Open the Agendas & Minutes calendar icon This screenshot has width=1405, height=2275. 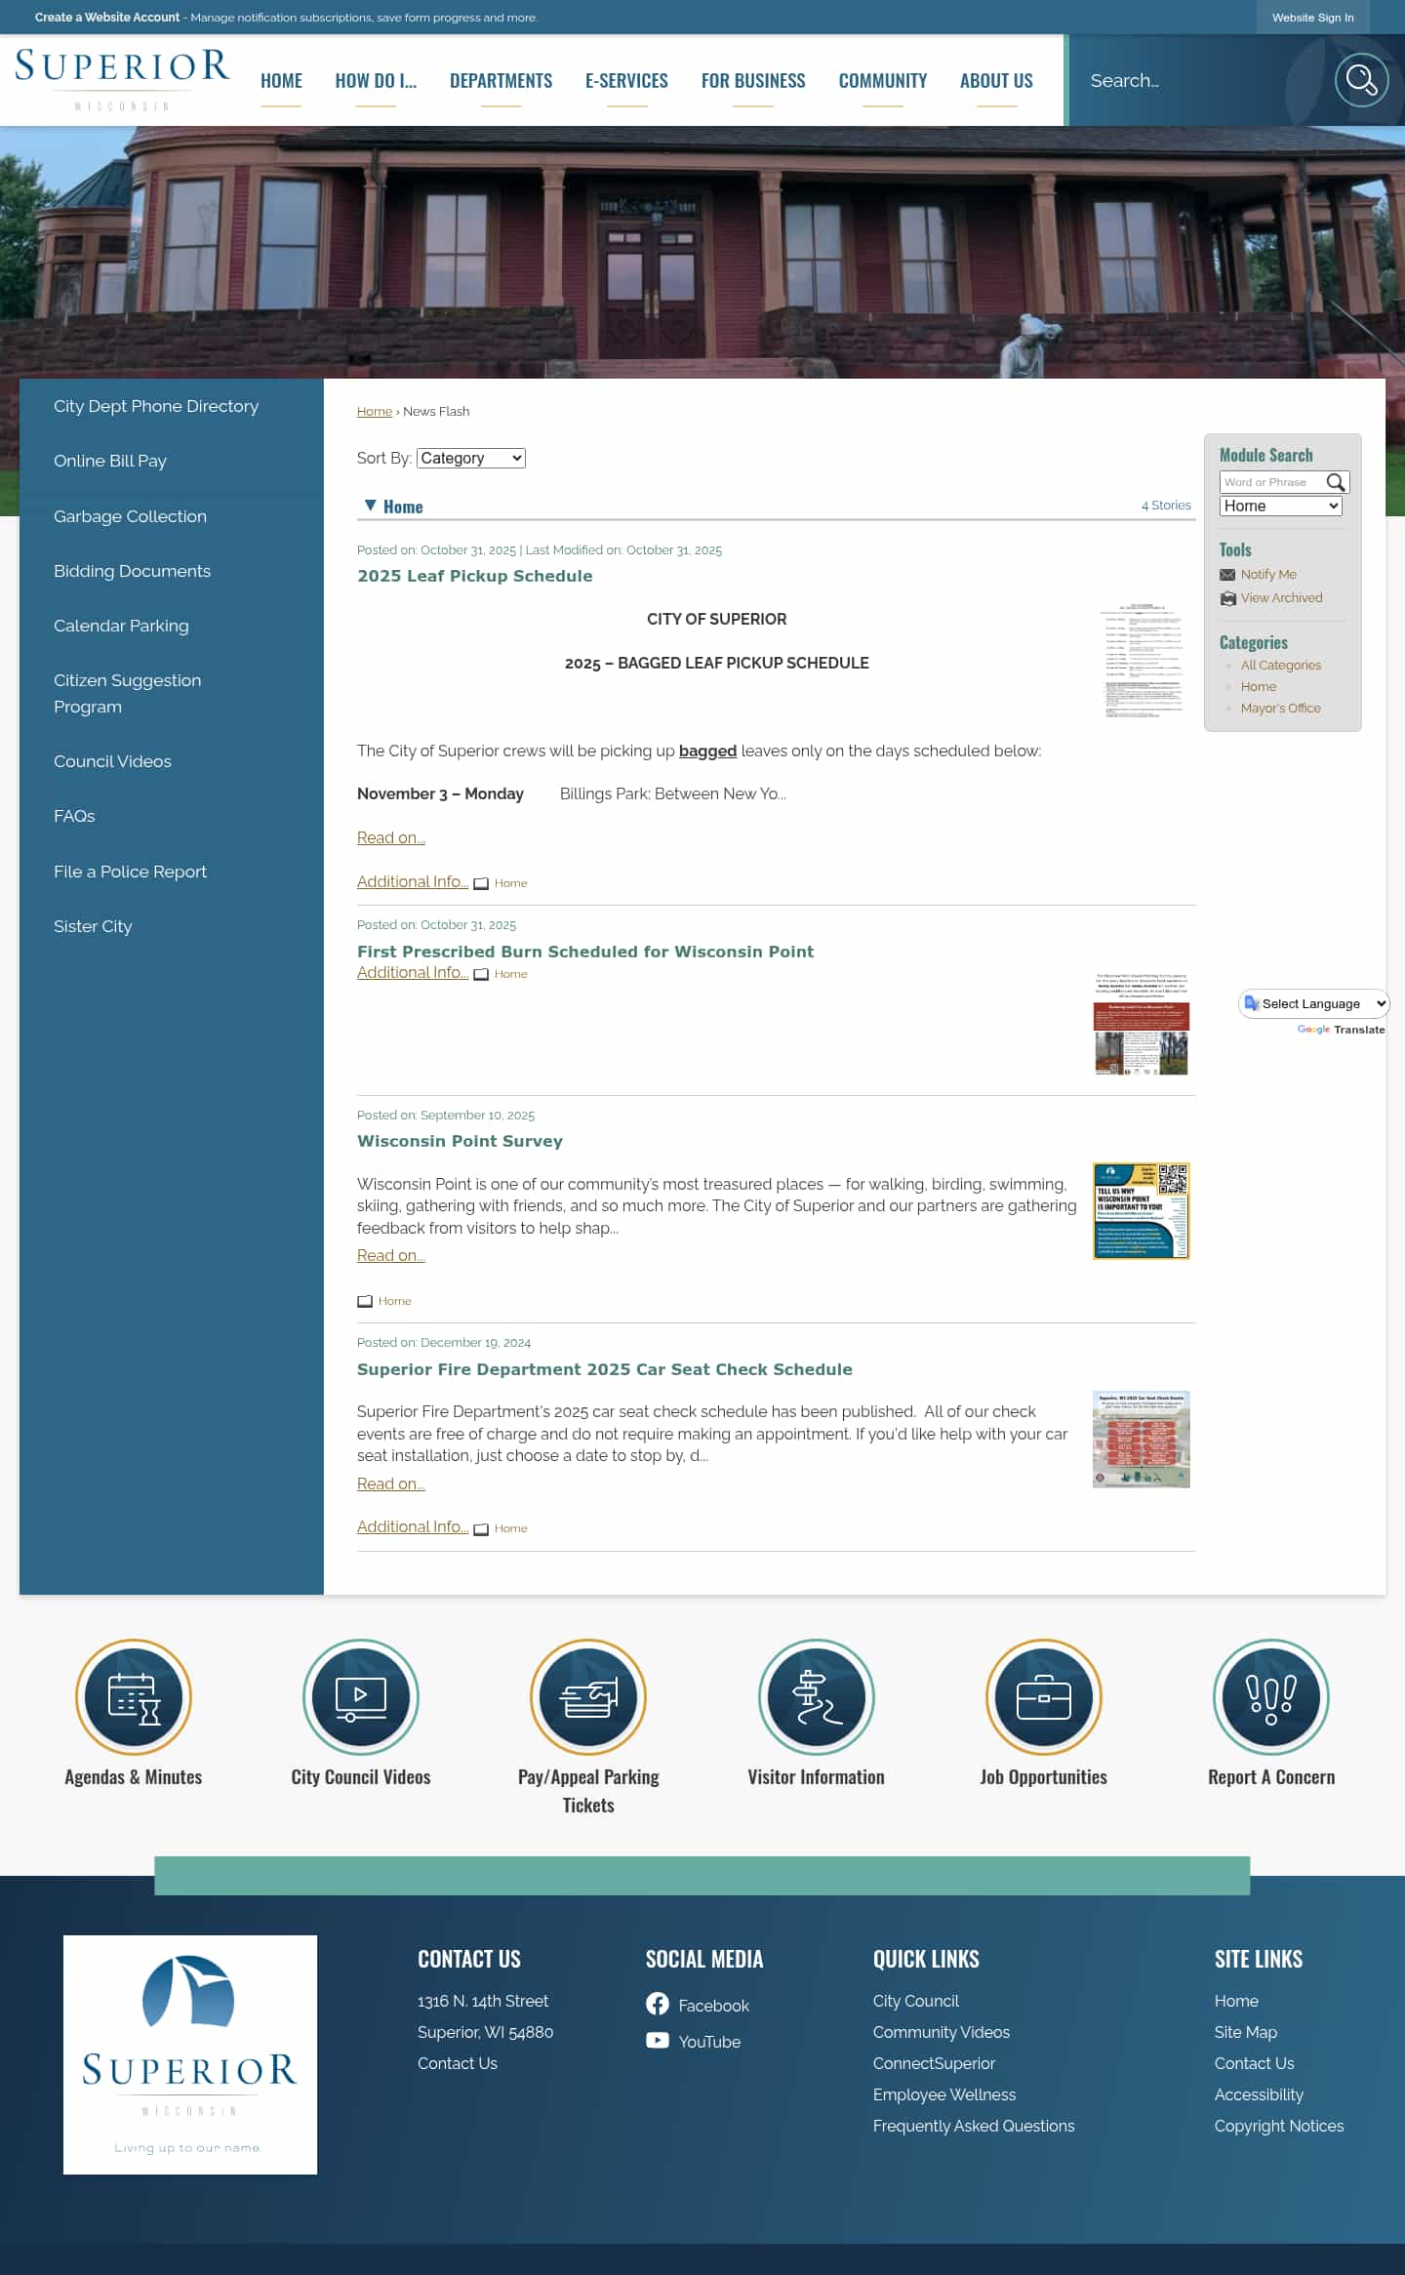tap(134, 1697)
